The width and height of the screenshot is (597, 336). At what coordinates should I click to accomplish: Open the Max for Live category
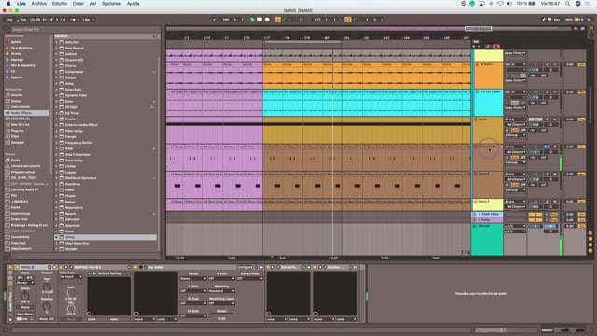pos(21,124)
